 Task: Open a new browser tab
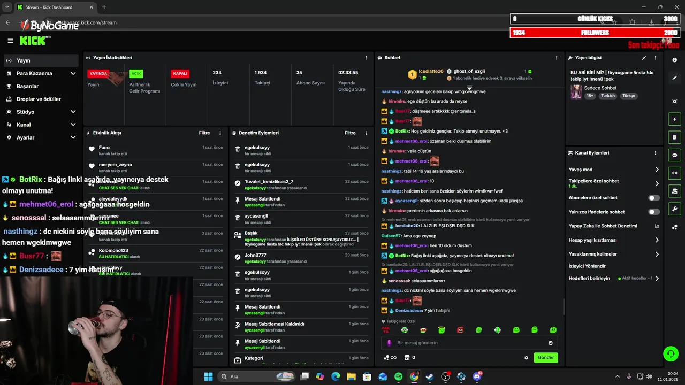pyautogui.click(x=104, y=7)
